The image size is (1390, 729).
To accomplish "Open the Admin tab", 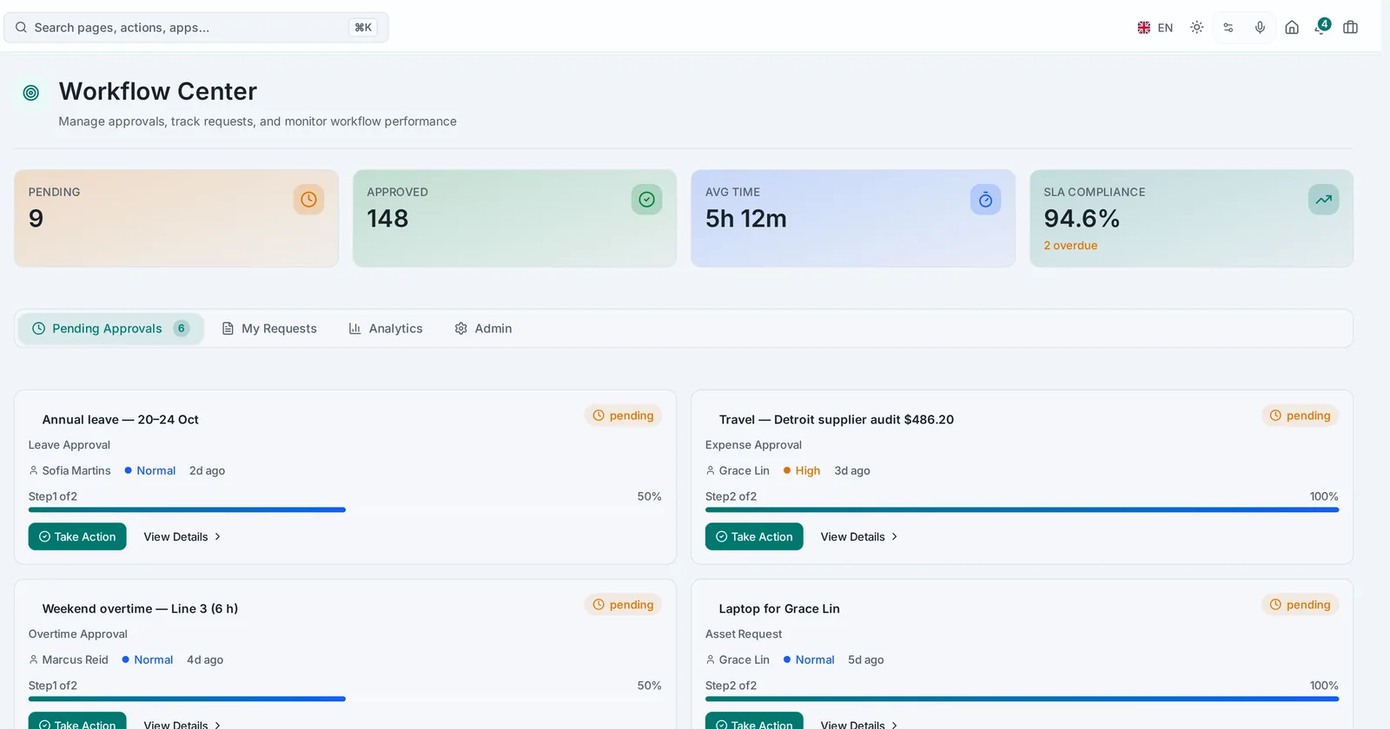I will tap(483, 328).
